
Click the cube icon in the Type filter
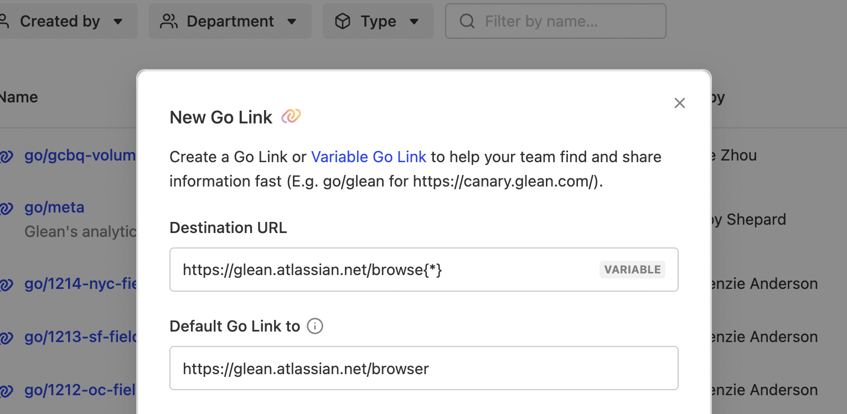point(343,20)
